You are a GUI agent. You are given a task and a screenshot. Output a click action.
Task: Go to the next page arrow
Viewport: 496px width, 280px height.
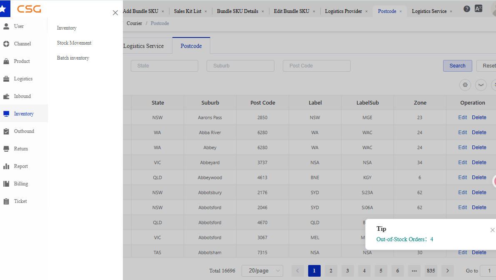click(448, 271)
